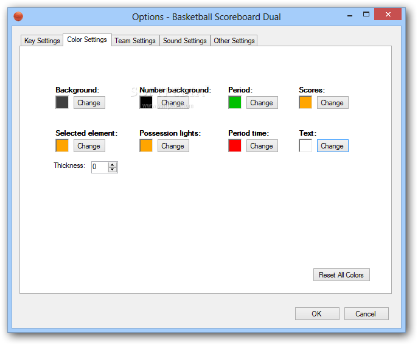Decrease Thickness with the down arrow
Screen dimensions: 418x345
pyautogui.click(x=113, y=170)
